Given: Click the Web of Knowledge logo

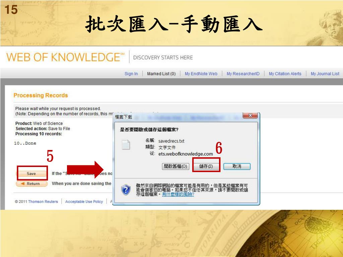Looking at the screenshot, I should 65,57.
